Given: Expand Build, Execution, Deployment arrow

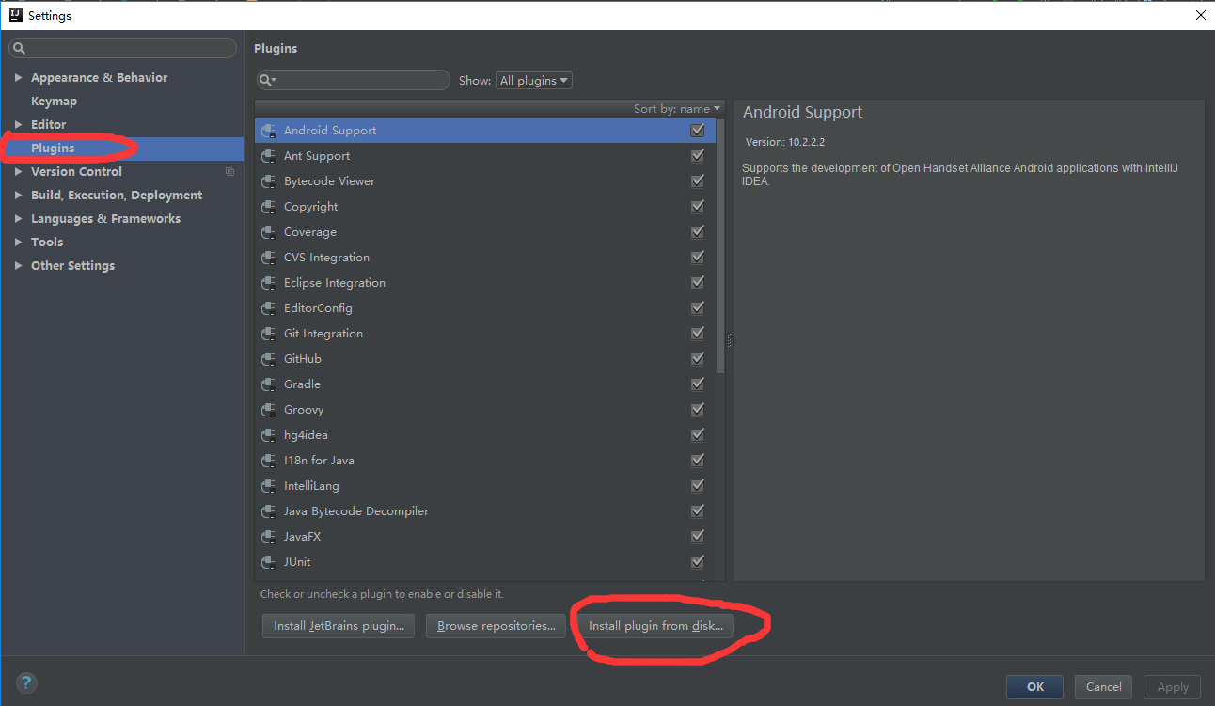Looking at the screenshot, I should [18, 196].
